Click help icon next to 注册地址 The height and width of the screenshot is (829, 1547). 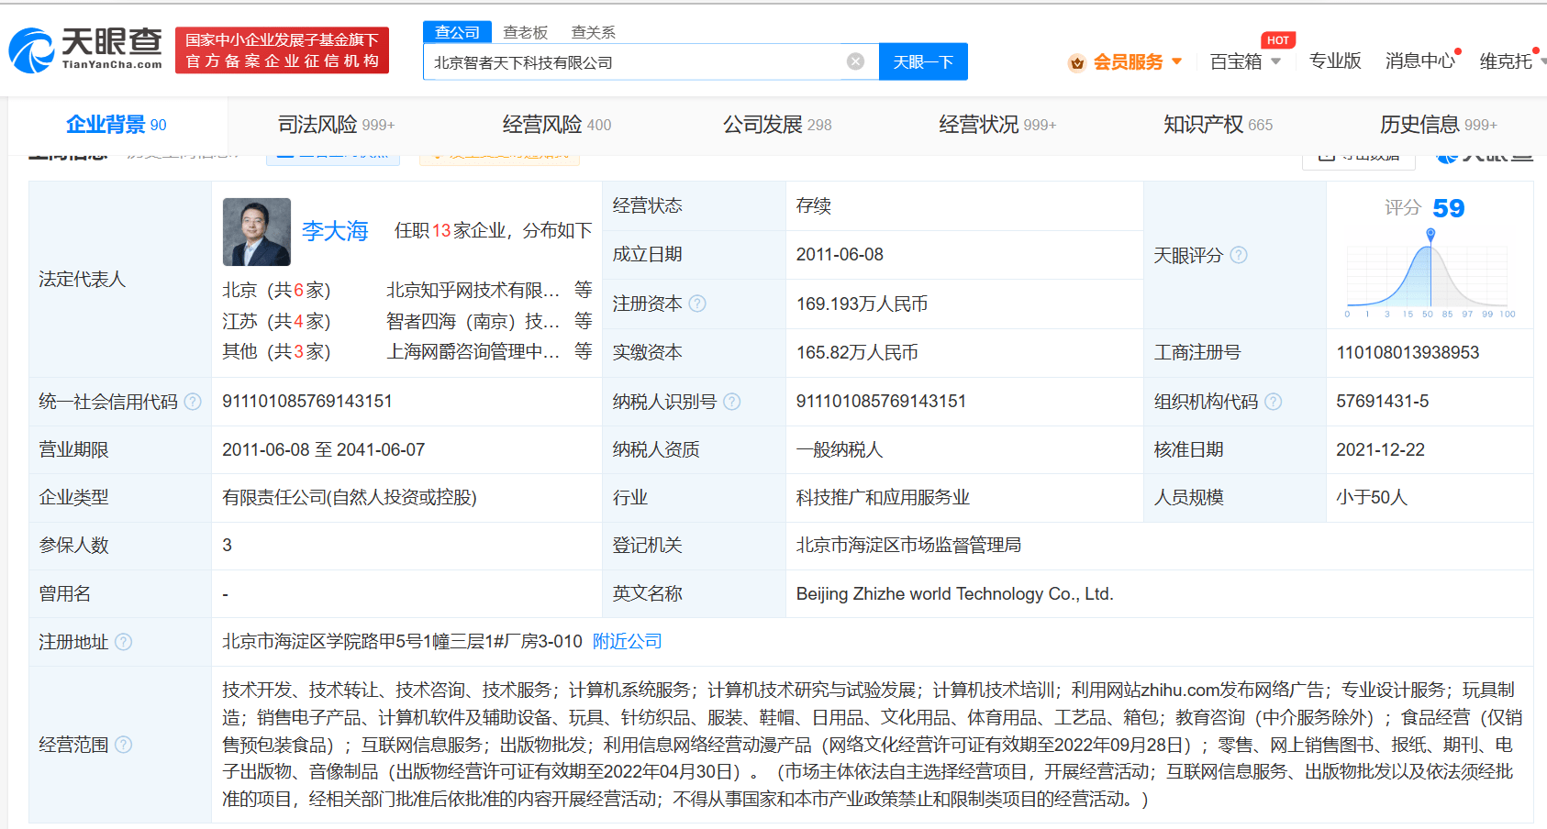(x=123, y=642)
